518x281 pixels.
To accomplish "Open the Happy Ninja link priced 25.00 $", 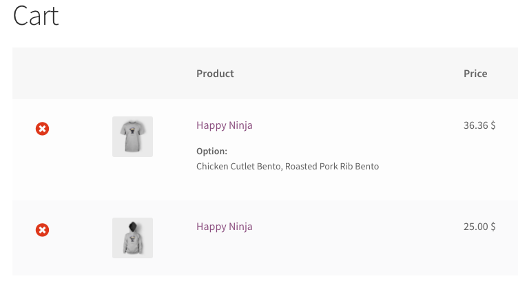I will [224, 227].
